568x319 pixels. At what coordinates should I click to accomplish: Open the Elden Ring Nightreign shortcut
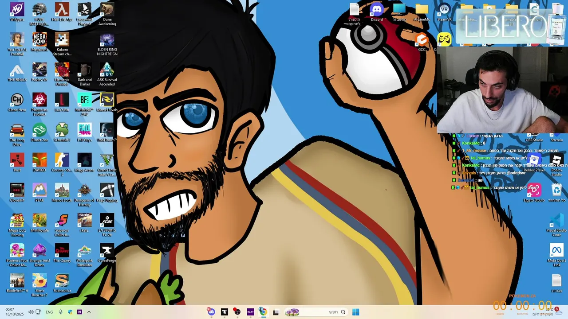[x=107, y=44]
